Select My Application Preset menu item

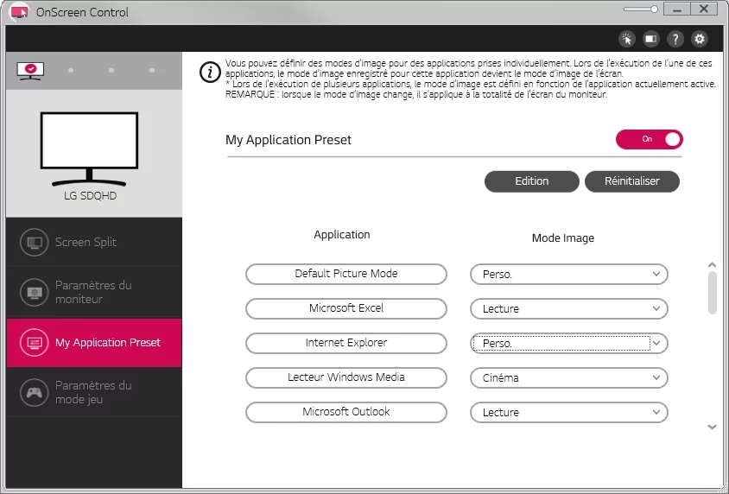(x=94, y=343)
